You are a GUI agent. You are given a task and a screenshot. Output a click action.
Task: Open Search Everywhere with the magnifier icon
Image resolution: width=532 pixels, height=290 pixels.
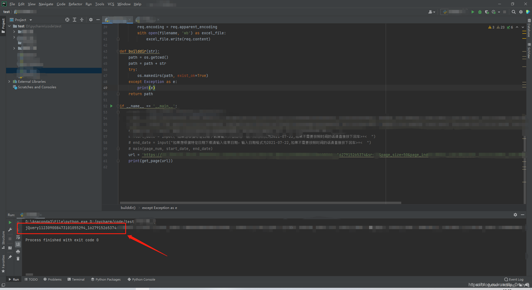513,12
